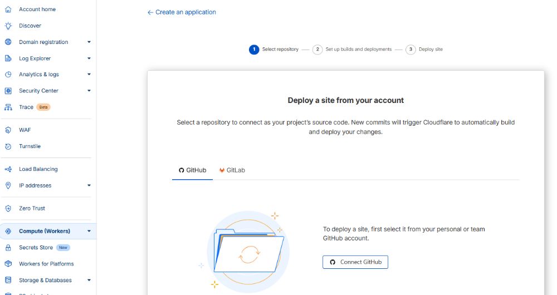
Task: Expand the IP addresses submenu arrow
Action: click(89, 185)
